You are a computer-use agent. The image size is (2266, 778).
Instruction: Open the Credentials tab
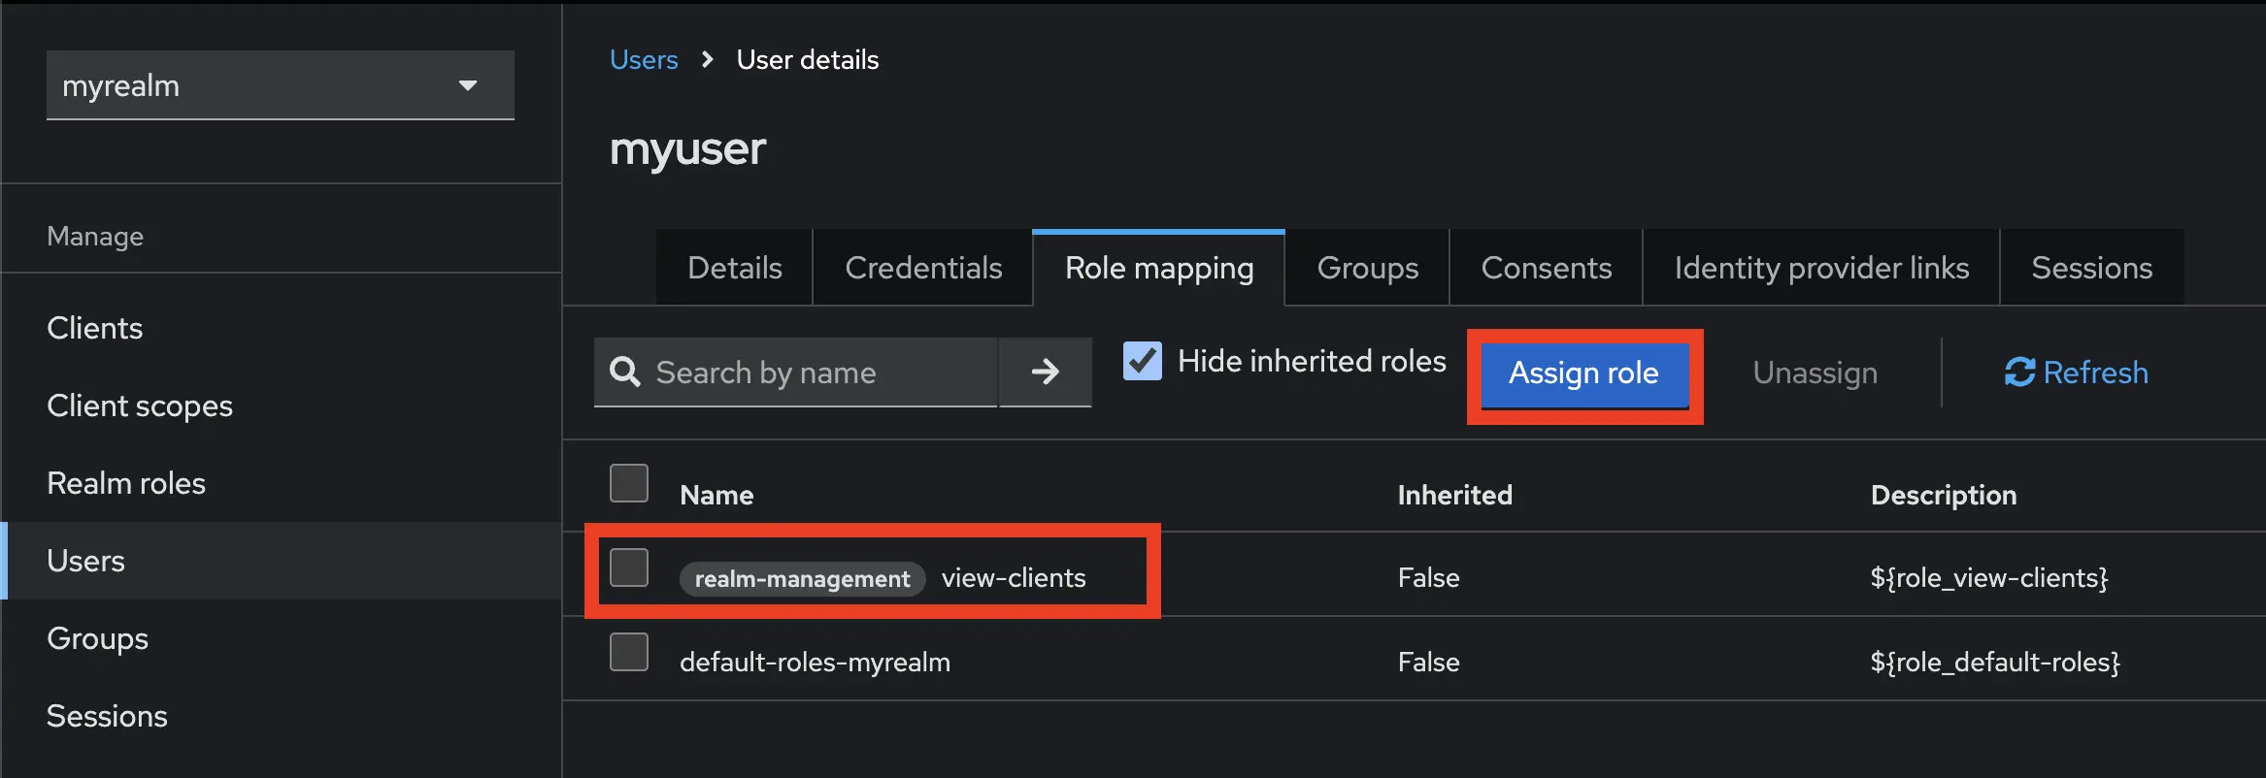point(923,268)
